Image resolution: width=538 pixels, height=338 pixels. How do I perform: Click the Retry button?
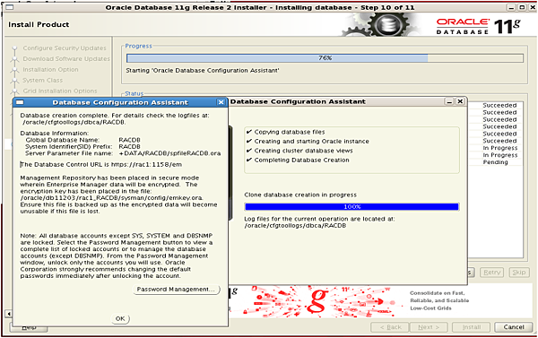click(x=491, y=273)
